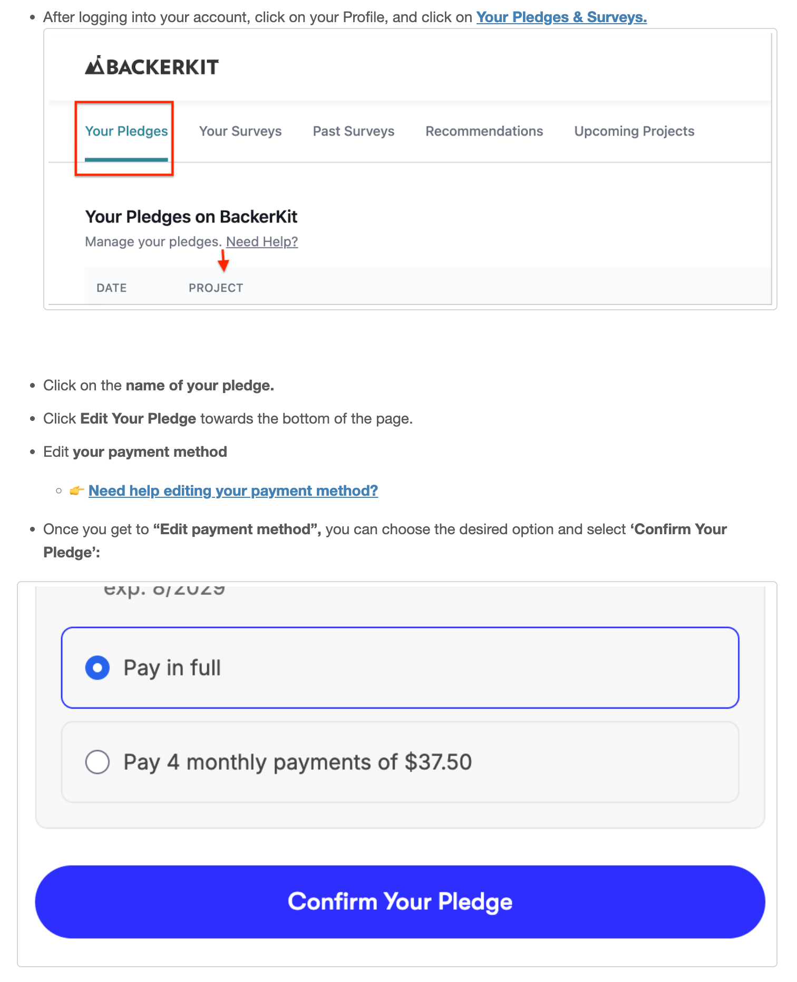The height and width of the screenshot is (982, 797).
Task: Click the pointing hand emoji icon
Action: click(77, 491)
